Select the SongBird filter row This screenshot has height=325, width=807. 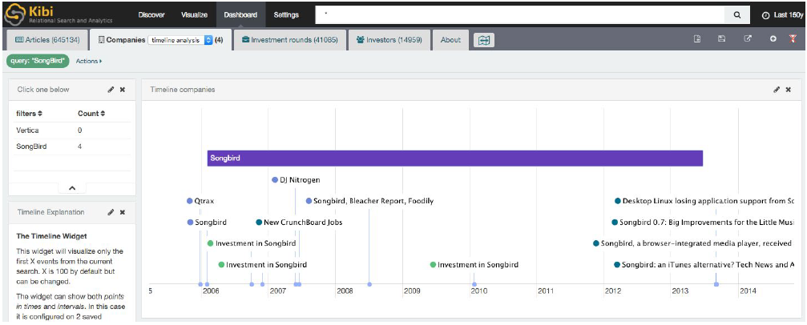coord(72,146)
